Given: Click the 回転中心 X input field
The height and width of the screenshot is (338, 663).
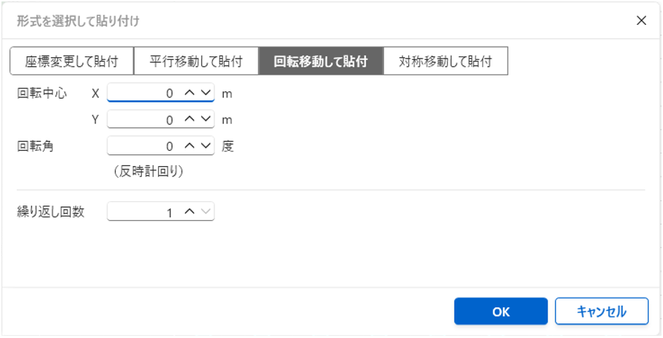Looking at the screenshot, I should click(143, 94).
